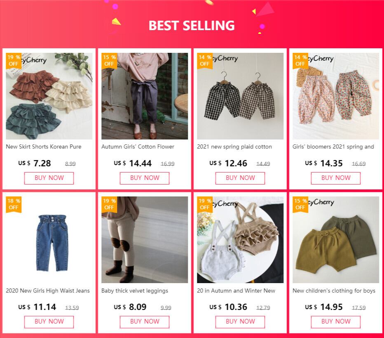Click the 18% OFF badge on High Waist Jeans

click(x=14, y=205)
